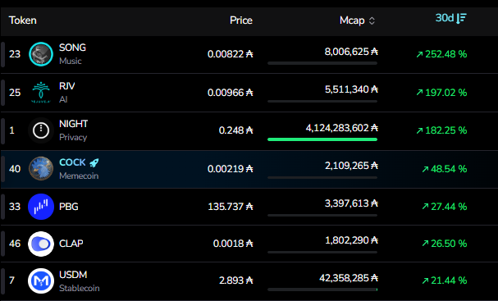Click the Music category under SONG
Viewport: 498px width, 301px height.
[x=71, y=61]
